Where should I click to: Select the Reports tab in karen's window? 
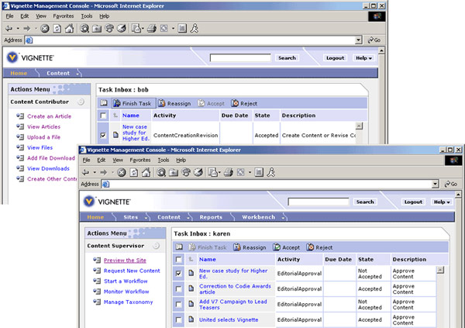(211, 217)
